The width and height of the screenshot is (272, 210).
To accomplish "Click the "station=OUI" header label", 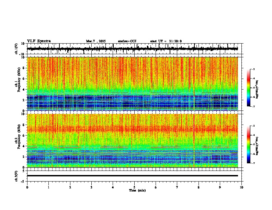I will pos(127,41).
